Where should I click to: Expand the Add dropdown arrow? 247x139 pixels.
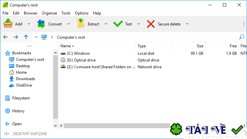(29, 24)
